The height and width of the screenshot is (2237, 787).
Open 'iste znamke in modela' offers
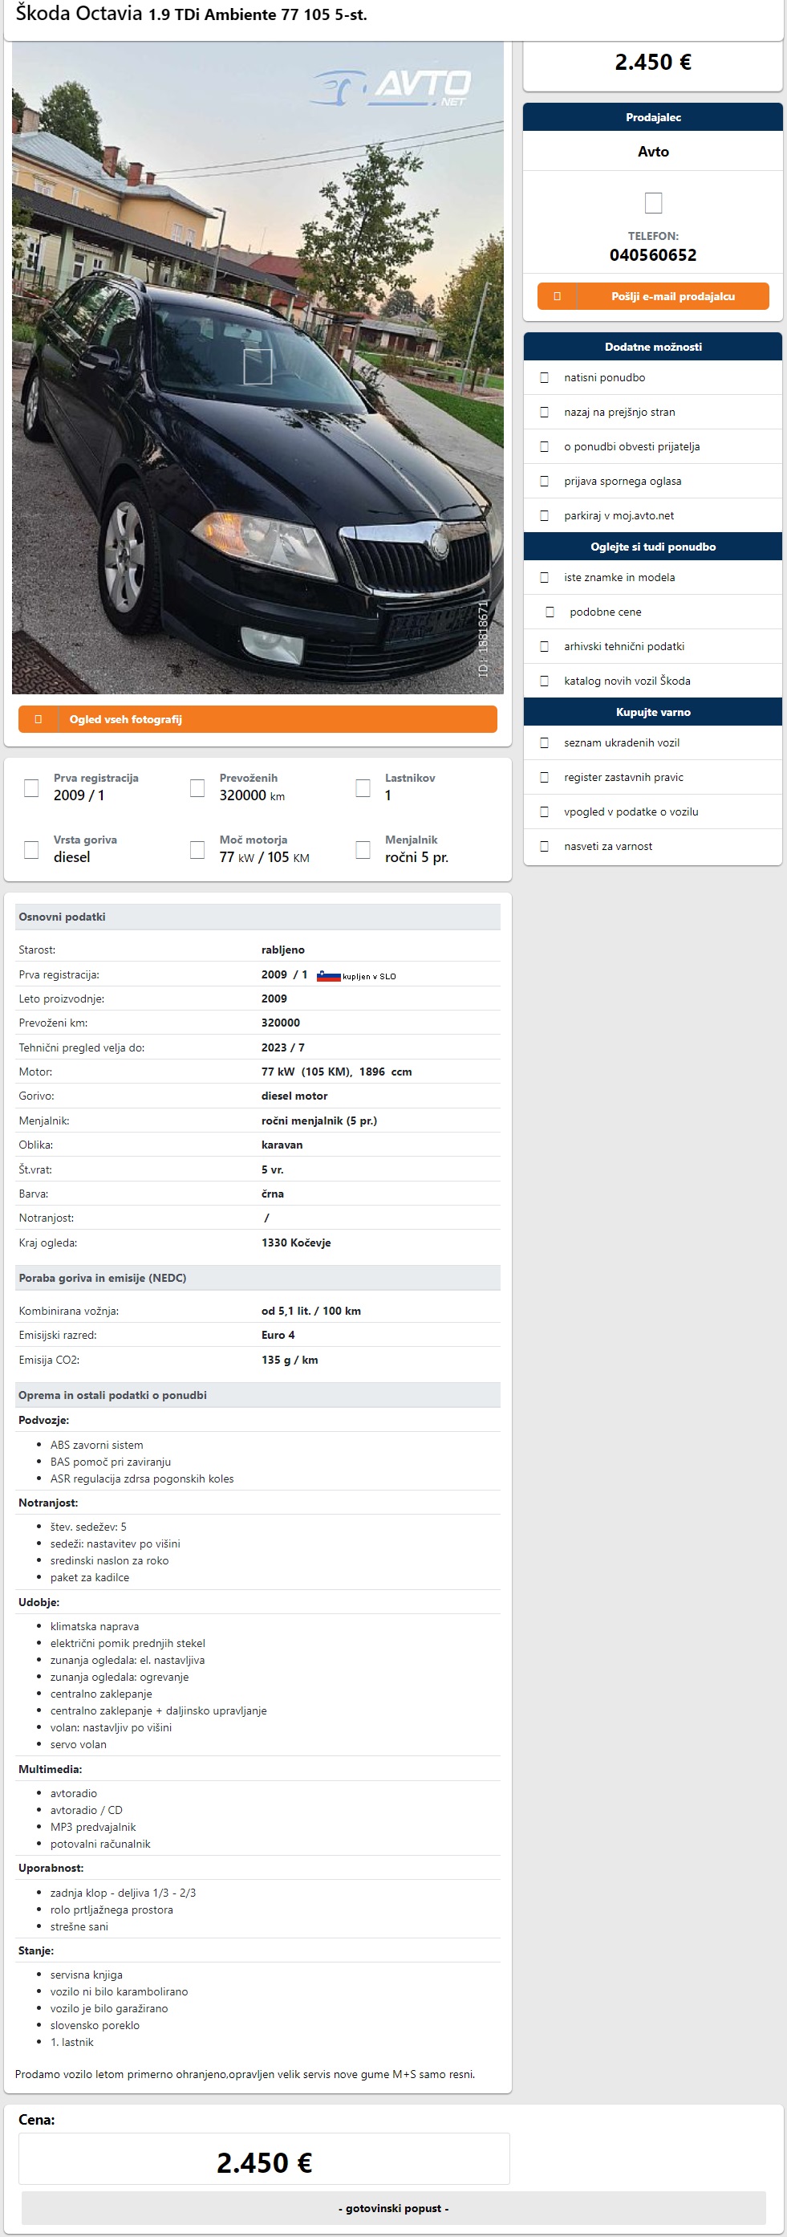pos(619,577)
